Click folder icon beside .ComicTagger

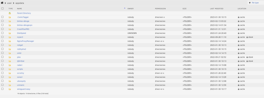point(10,17)
